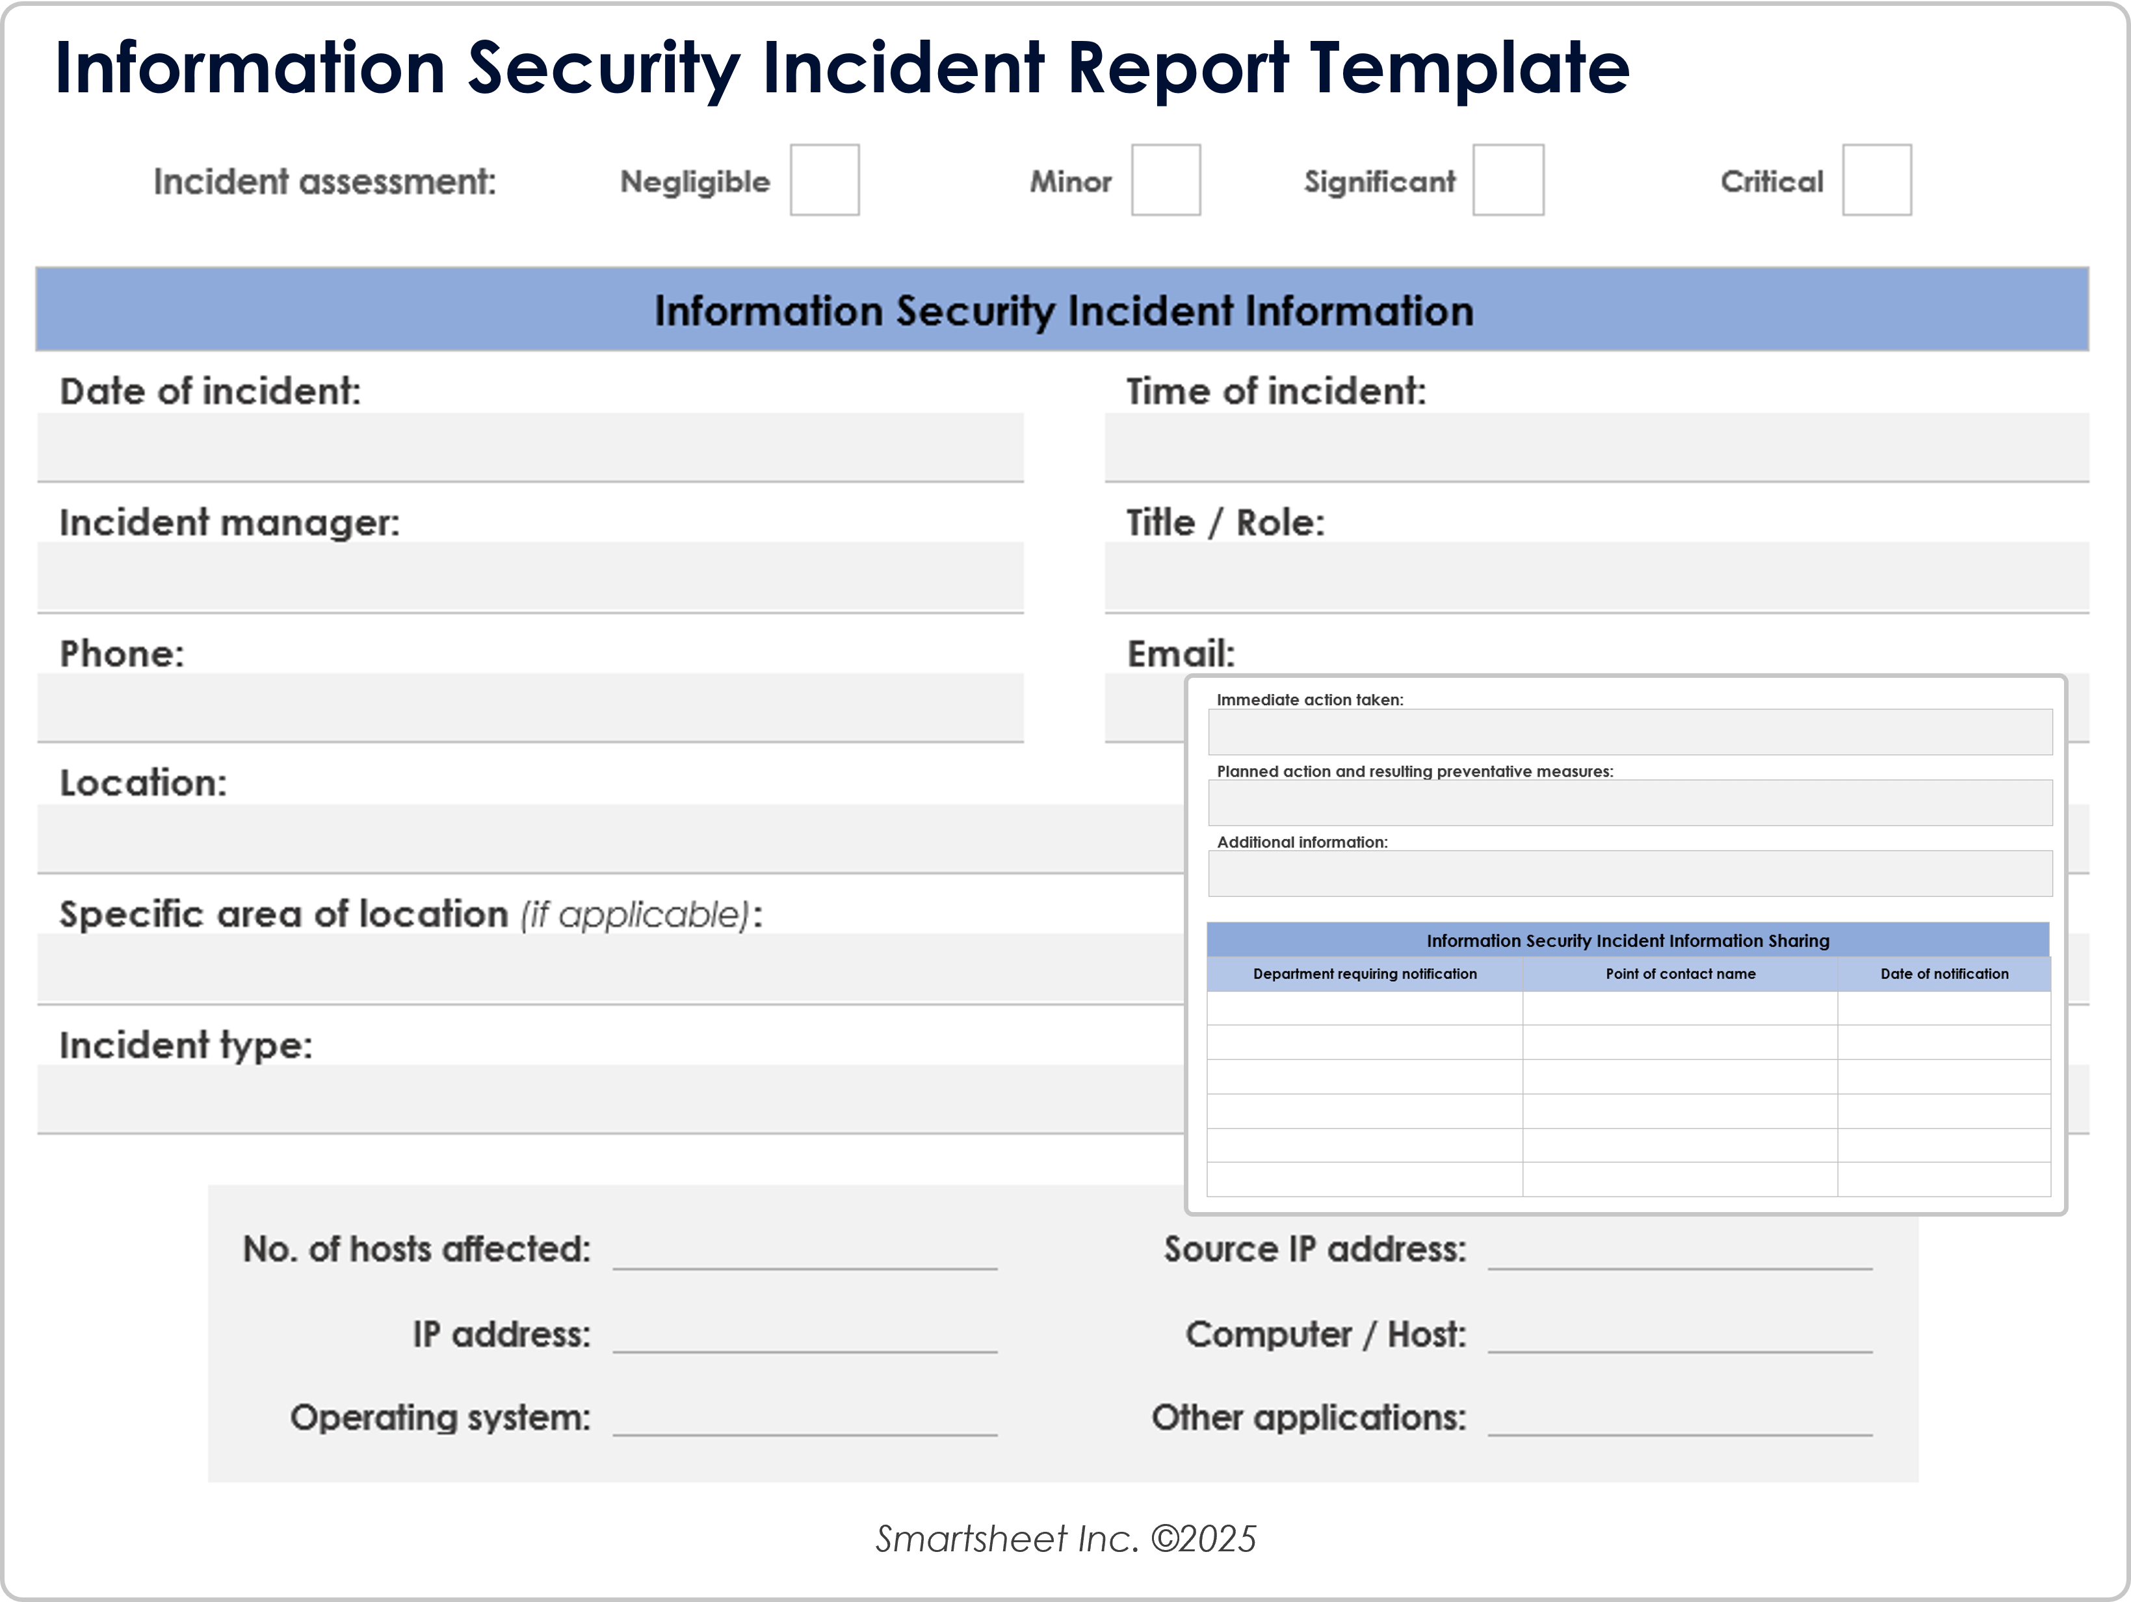Focus the Time of incident field

click(1595, 447)
